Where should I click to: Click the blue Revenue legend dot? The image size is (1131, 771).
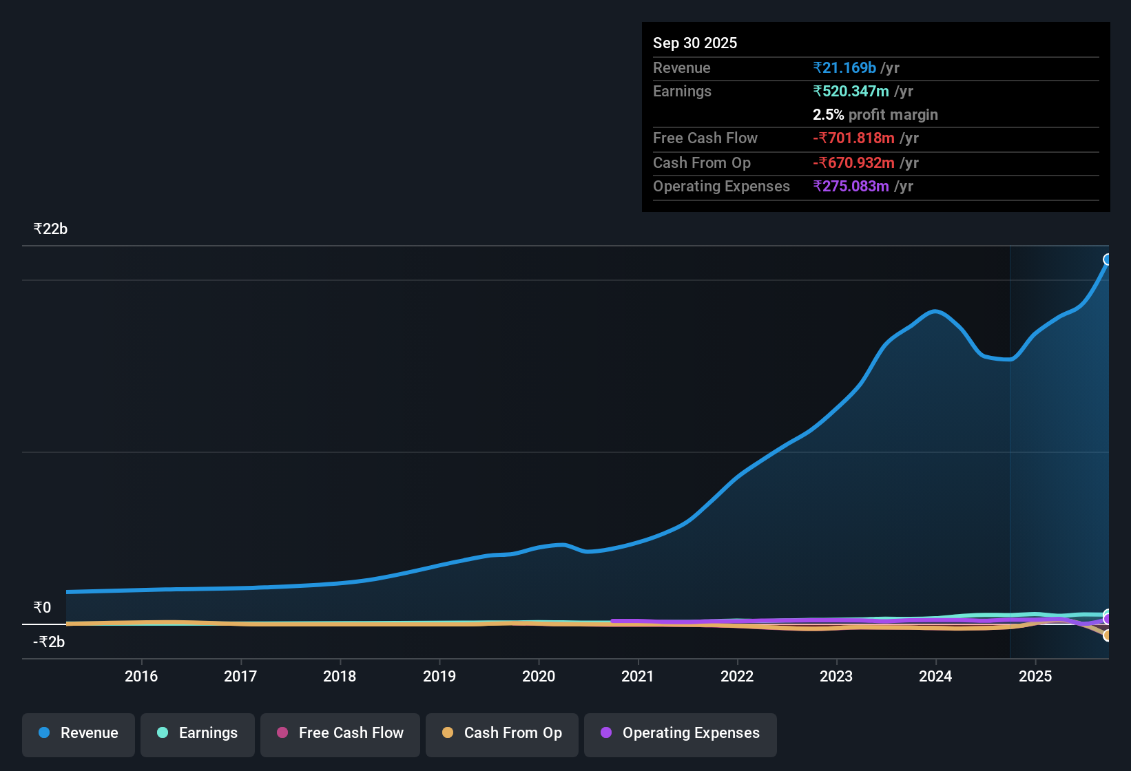pos(43,733)
